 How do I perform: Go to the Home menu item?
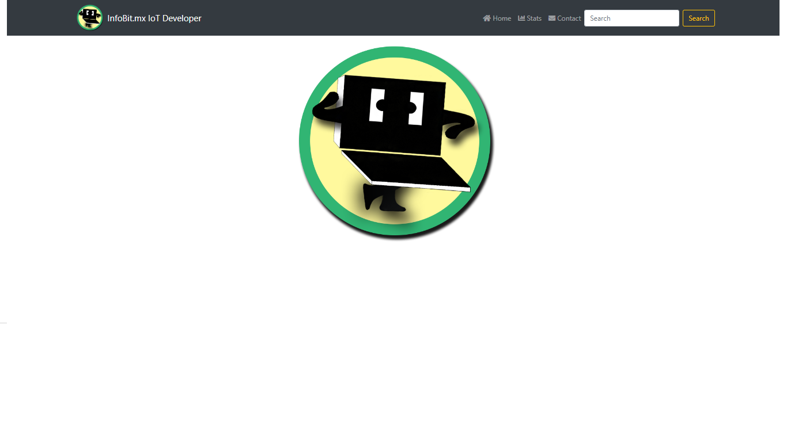497,18
